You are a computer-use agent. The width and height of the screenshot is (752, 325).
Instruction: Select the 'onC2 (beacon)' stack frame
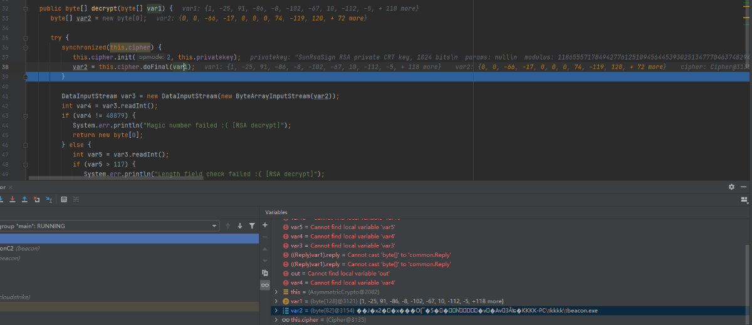(129, 248)
